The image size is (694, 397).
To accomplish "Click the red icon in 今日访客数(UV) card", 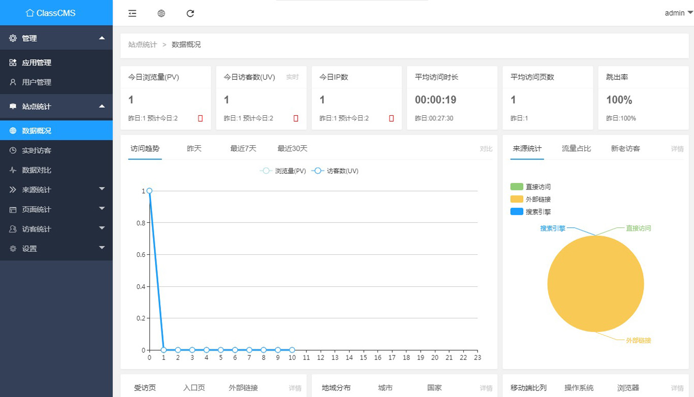I will pyautogui.click(x=296, y=118).
